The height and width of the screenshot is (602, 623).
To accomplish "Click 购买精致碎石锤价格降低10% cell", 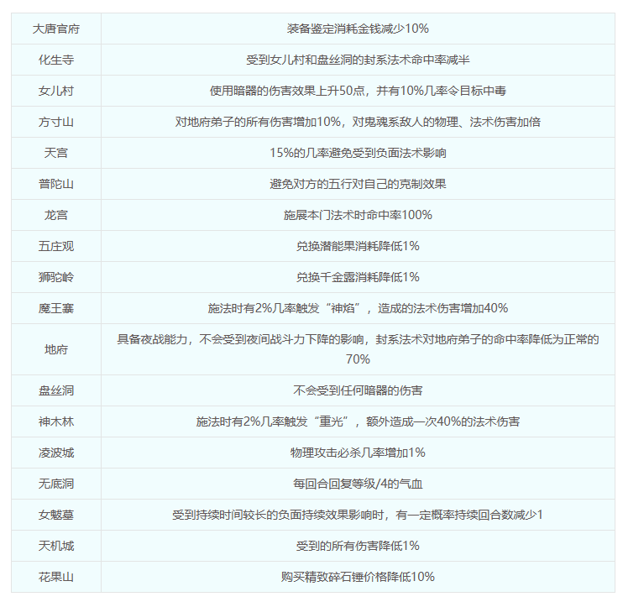I will click(x=358, y=577).
